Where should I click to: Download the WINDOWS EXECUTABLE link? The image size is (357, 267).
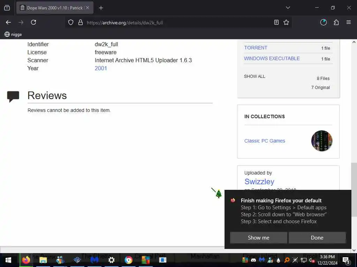pos(272,58)
